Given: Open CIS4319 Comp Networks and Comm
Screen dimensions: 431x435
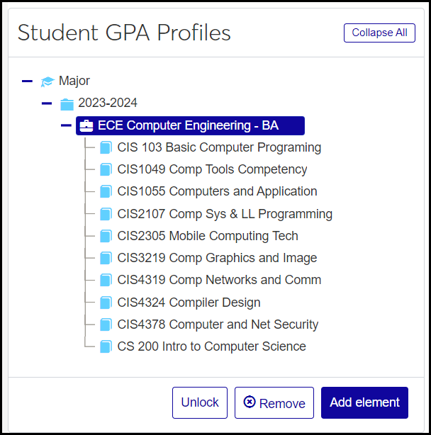Looking at the screenshot, I should (x=219, y=280).
